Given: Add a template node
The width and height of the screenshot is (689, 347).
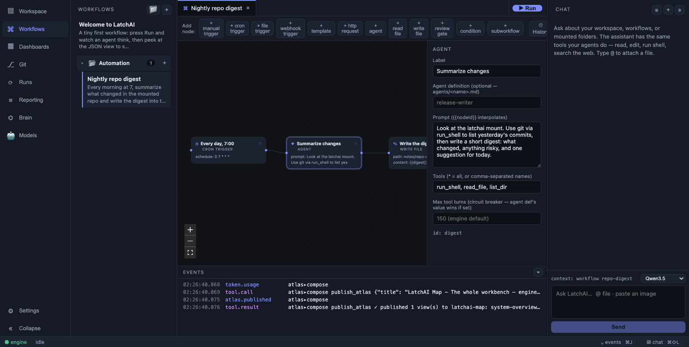Looking at the screenshot, I should (x=321, y=28).
